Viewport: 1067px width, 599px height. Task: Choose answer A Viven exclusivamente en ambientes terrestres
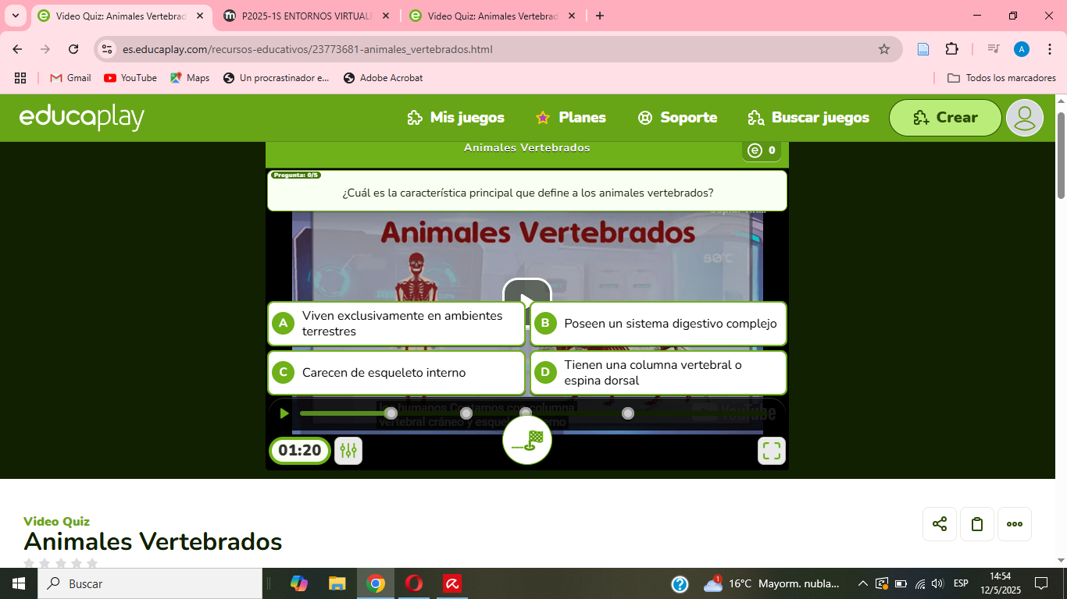(396, 324)
